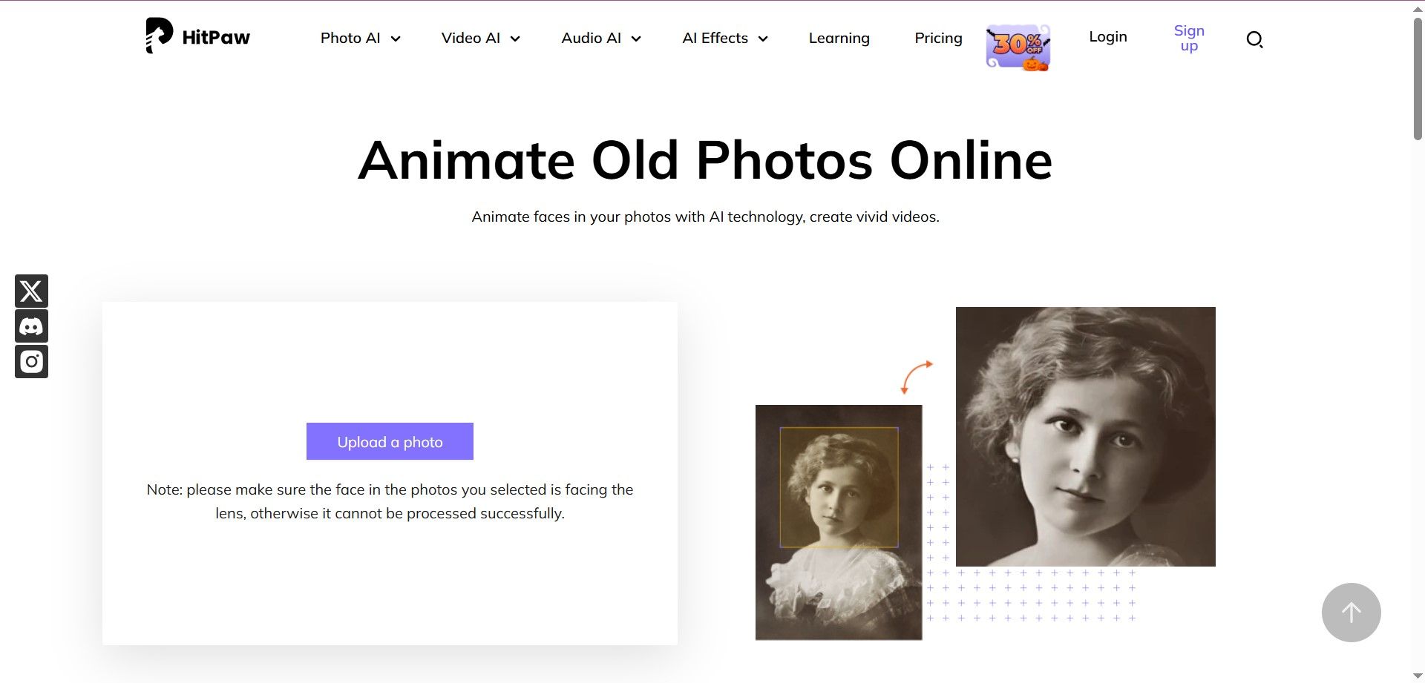
Task: Go to the Pricing page
Action: tap(938, 39)
